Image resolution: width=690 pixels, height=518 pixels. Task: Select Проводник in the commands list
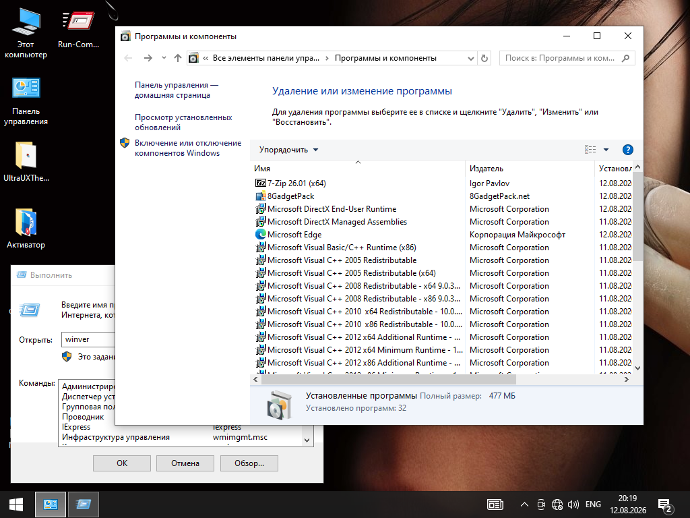click(83, 417)
